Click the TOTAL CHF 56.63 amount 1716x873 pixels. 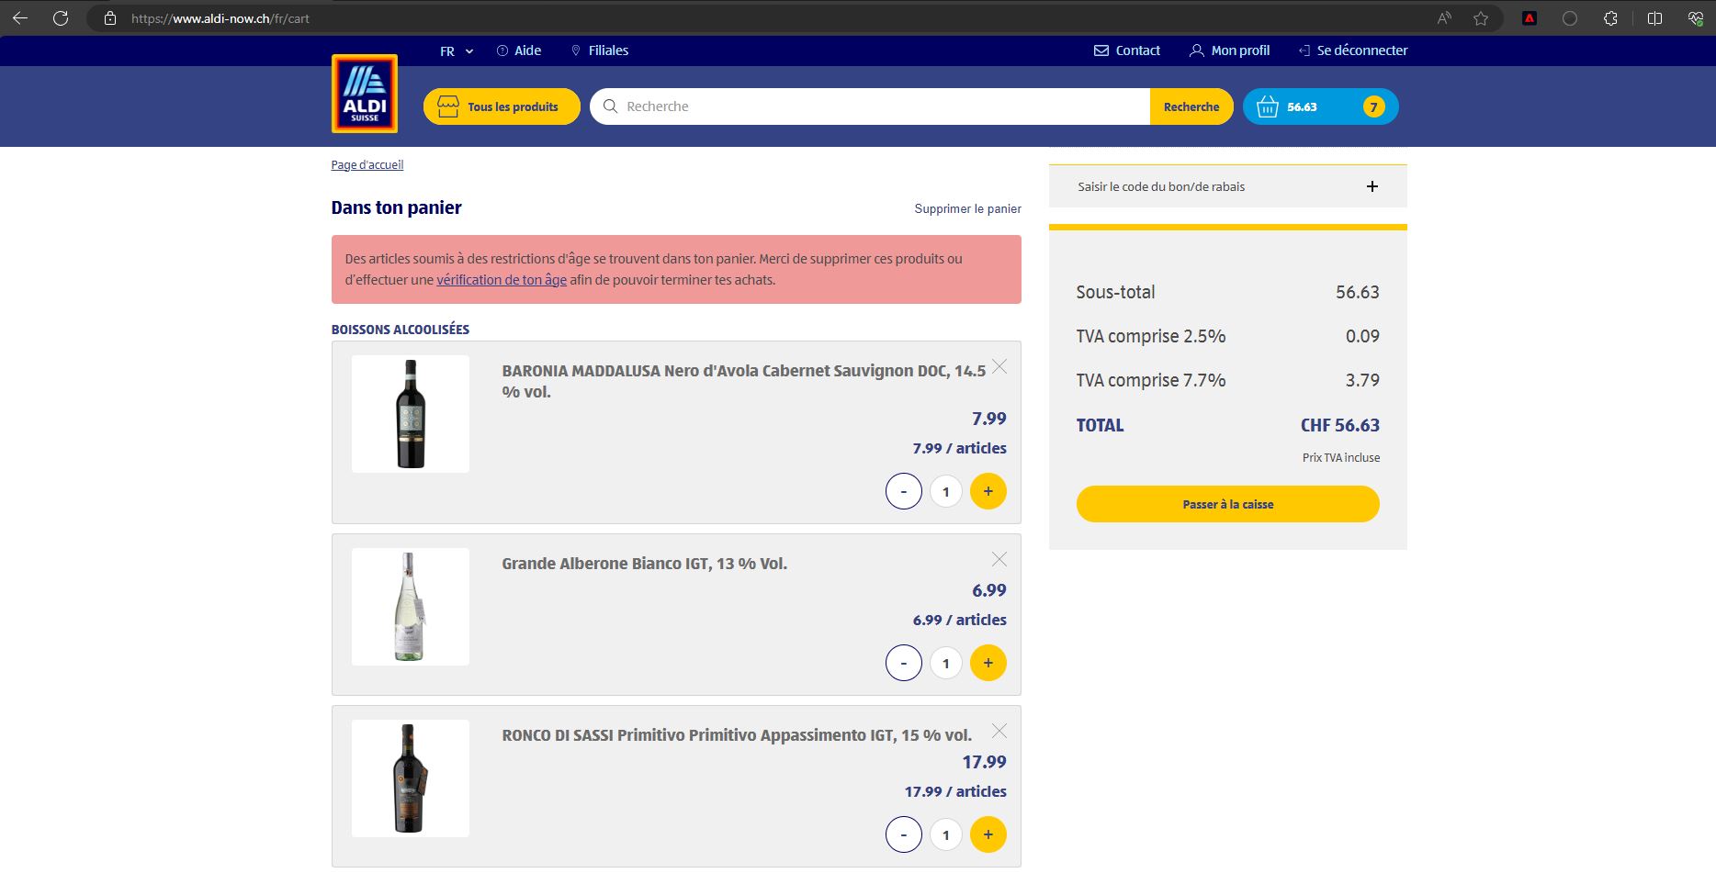(1340, 425)
